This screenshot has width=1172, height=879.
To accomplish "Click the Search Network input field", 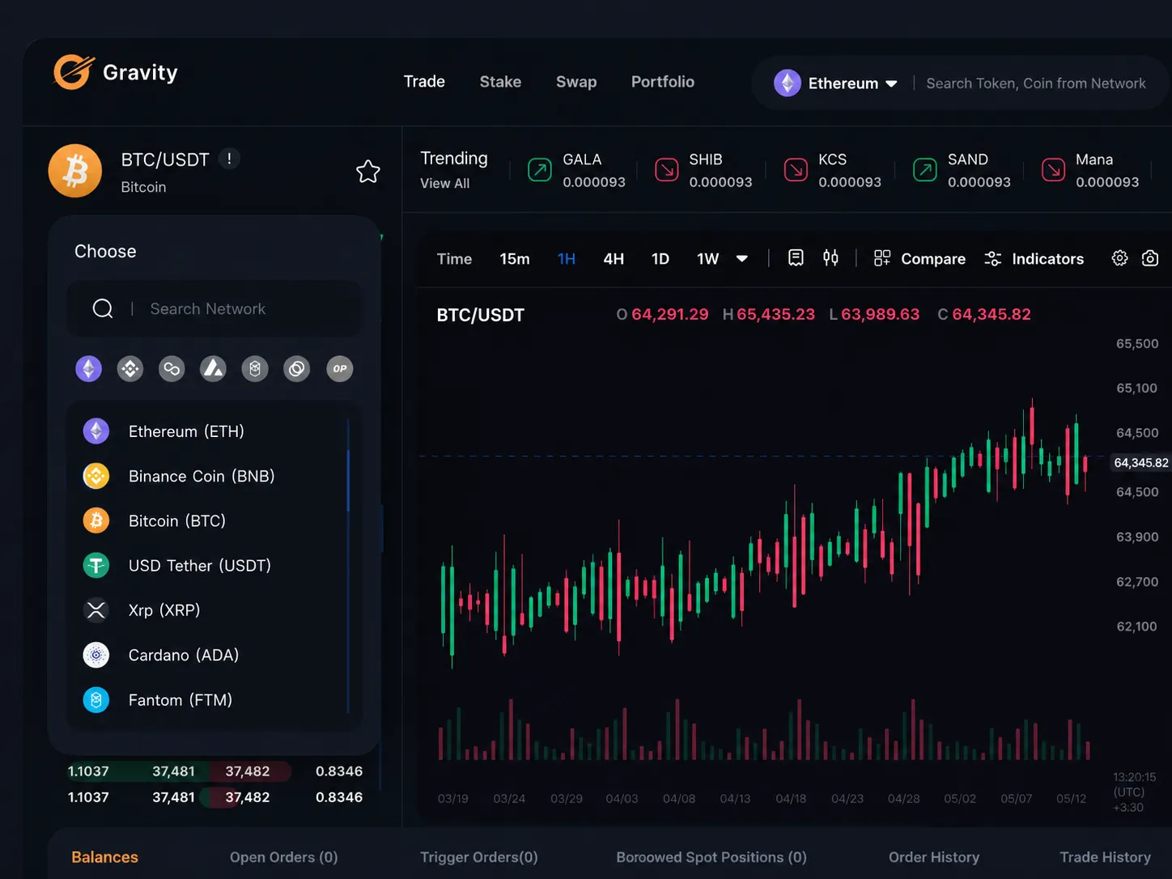I will click(214, 308).
